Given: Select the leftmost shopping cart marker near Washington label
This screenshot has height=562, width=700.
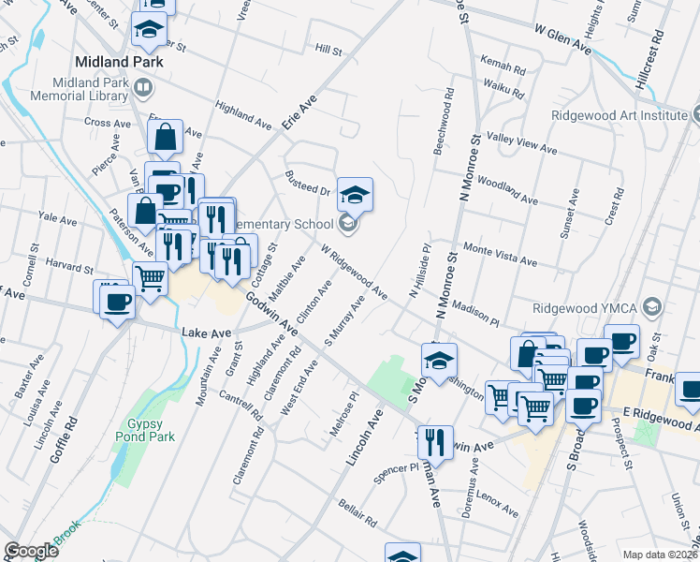Looking at the screenshot, I should 497,398.
